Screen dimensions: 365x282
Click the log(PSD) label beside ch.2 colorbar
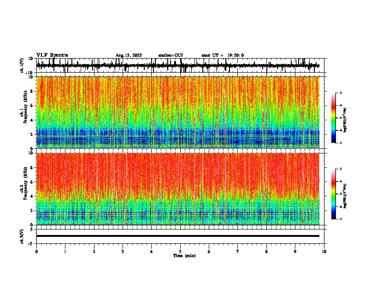[345, 196]
